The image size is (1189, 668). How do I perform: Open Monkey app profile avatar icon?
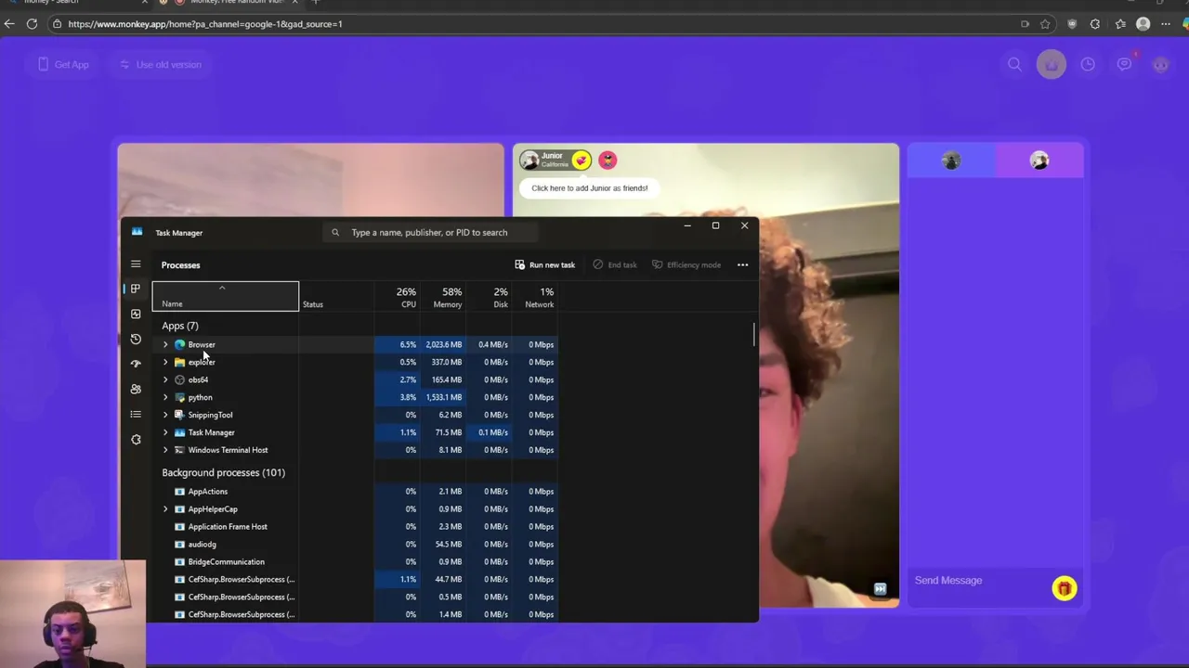[x=1161, y=64]
